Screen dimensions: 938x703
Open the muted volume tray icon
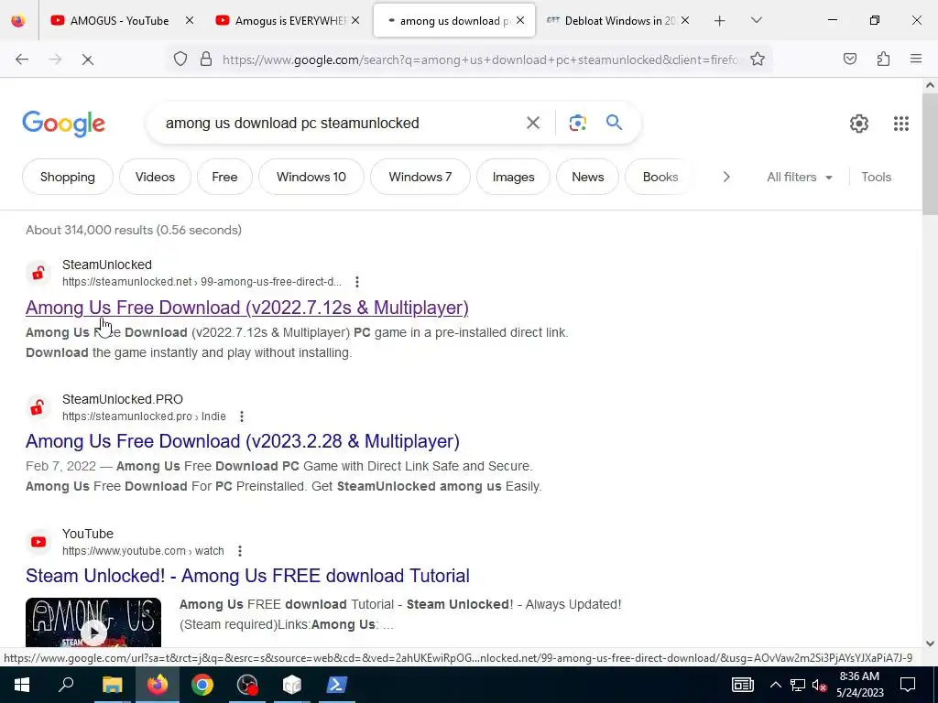coord(820,685)
